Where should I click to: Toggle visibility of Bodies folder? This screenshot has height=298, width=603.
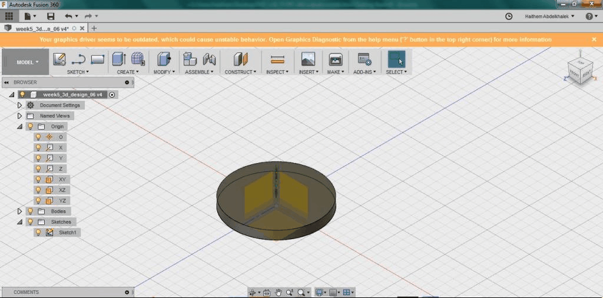[30, 211]
